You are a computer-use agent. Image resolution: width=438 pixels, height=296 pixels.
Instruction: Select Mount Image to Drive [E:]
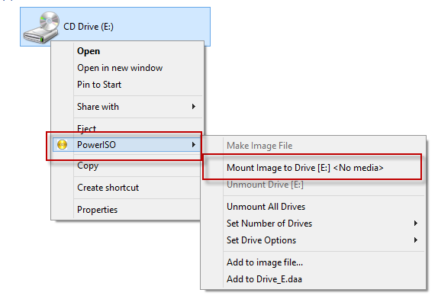[304, 168]
